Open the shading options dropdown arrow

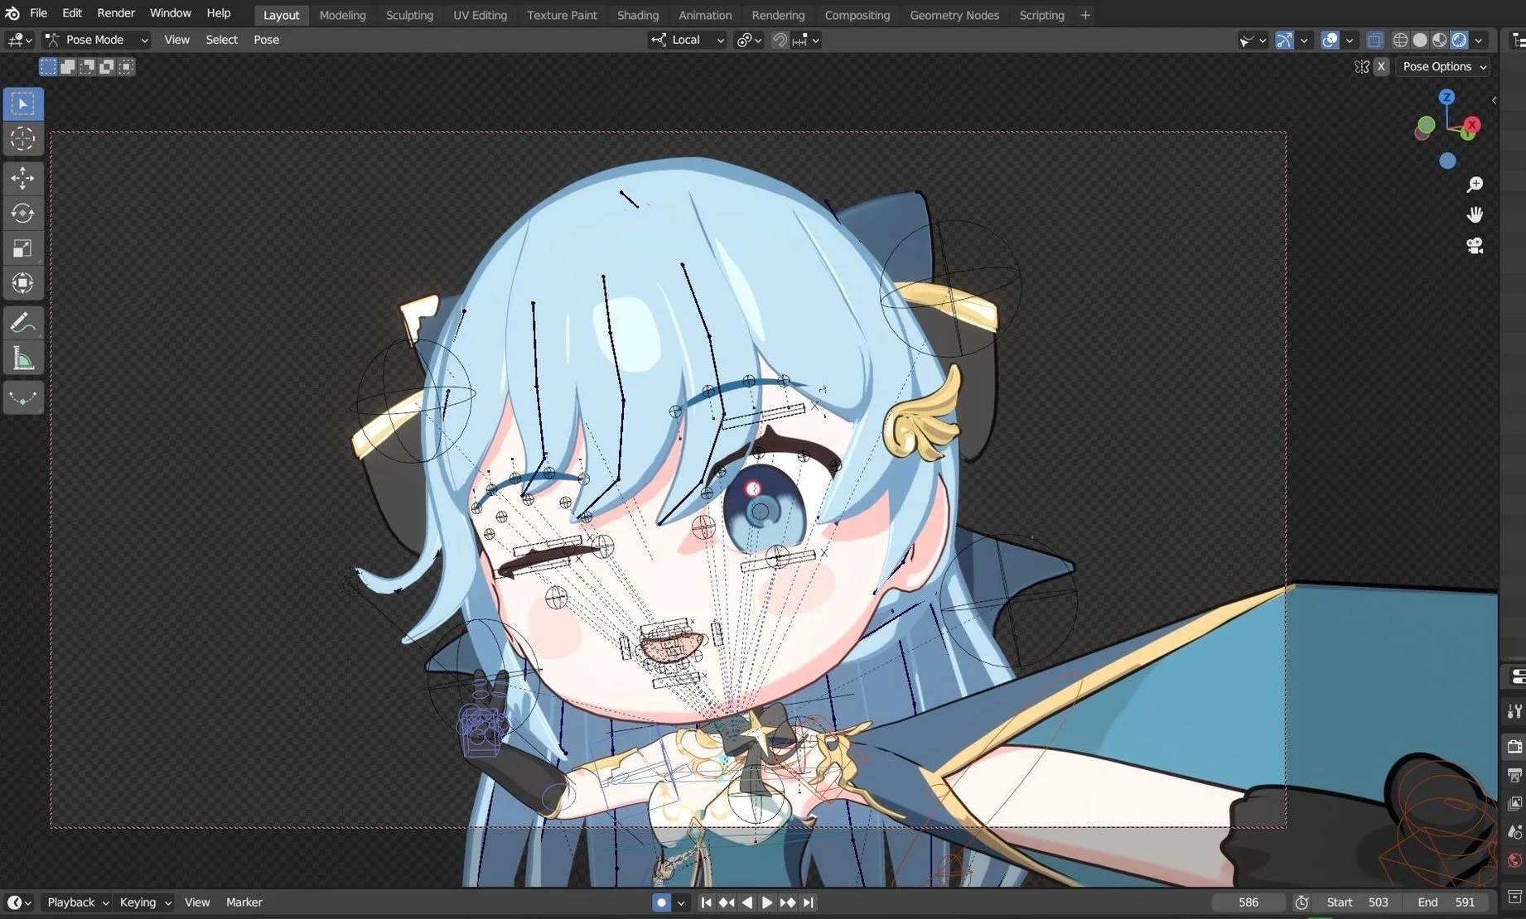(1479, 40)
